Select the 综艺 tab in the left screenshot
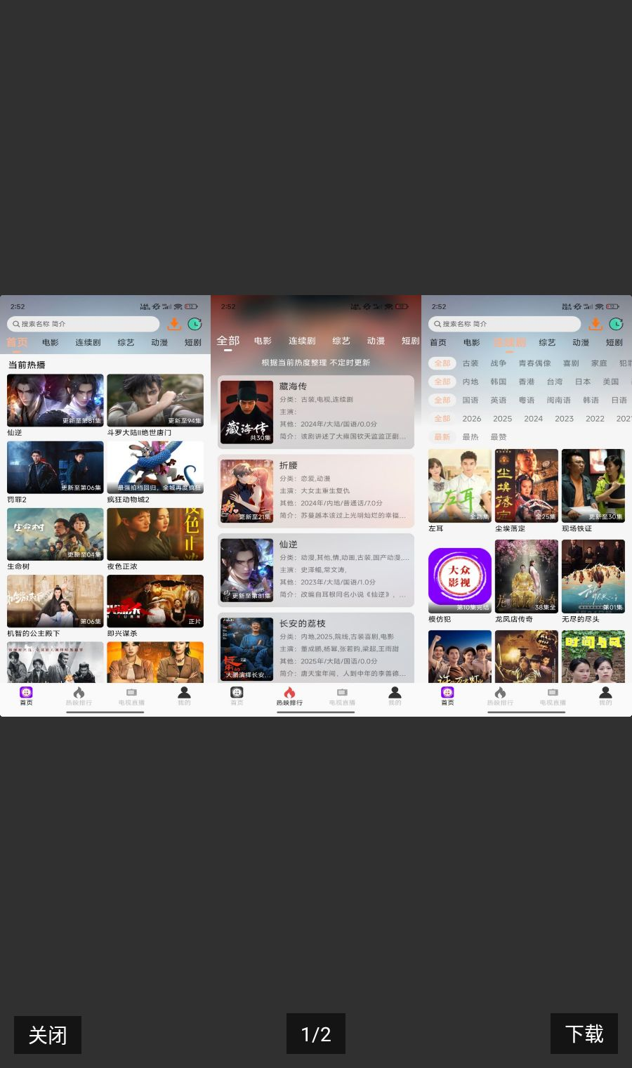 [x=126, y=343]
